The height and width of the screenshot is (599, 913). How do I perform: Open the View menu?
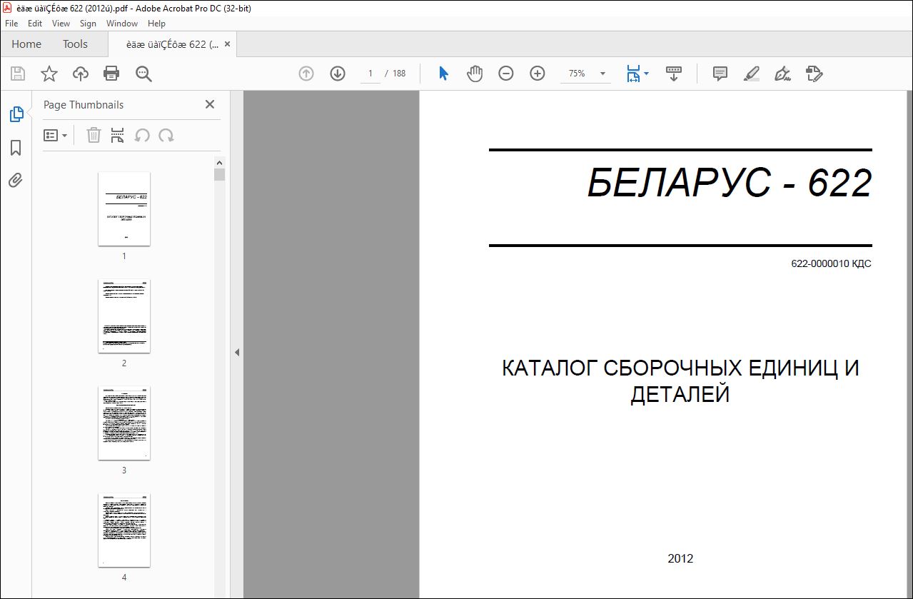(61, 24)
